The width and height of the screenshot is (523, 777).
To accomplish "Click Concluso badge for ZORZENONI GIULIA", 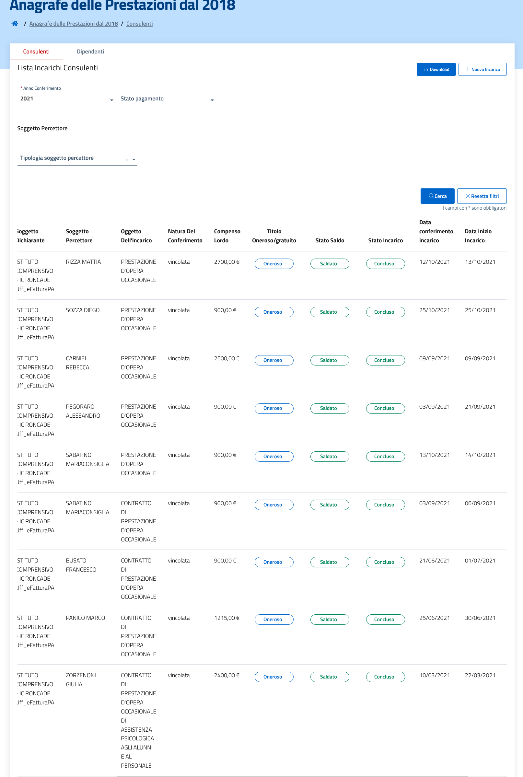I will (385, 677).
